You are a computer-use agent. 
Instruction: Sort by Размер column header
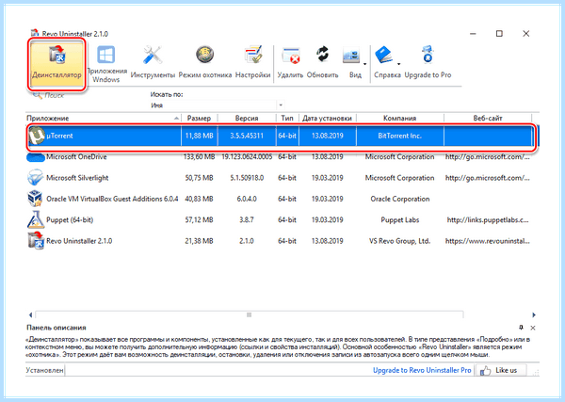[x=199, y=118]
